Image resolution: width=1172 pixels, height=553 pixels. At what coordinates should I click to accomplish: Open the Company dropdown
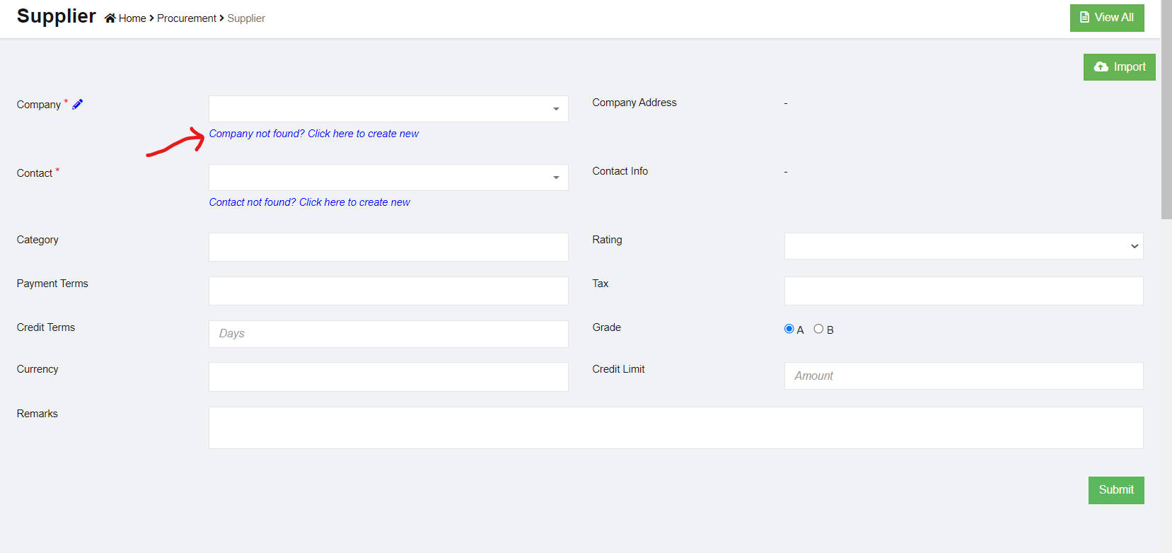click(x=388, y=109)
